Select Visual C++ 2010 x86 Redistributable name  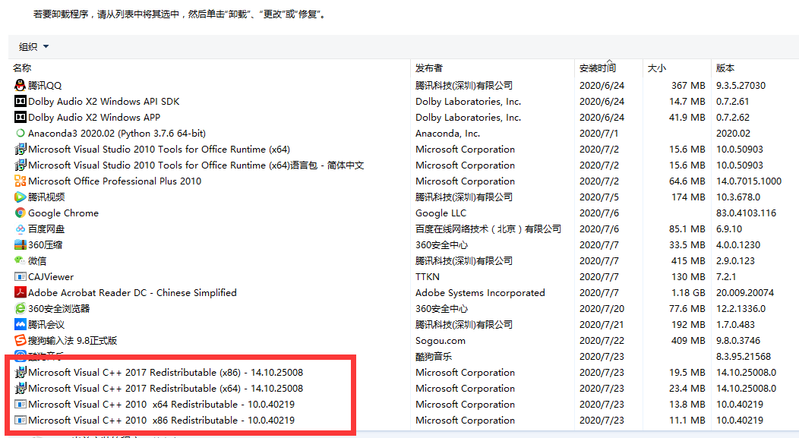[x=162, y=421]
